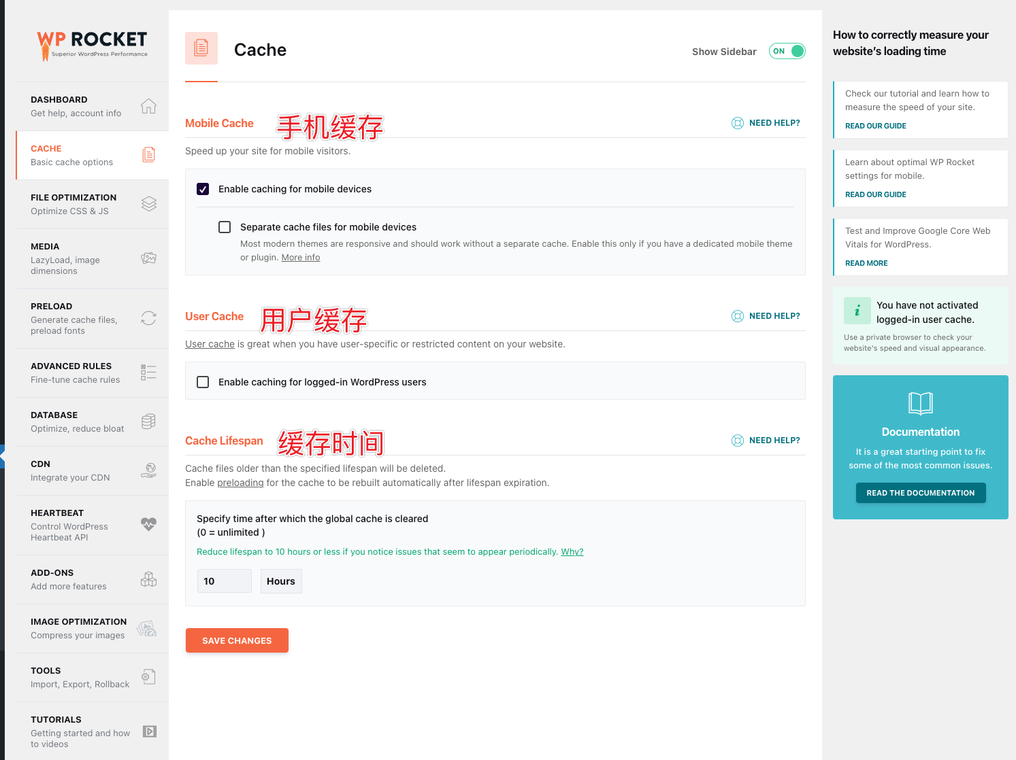The height and width of the screenshot is (760, 1016).
Task: Switch to the Database section
Action: click(93, 421)
